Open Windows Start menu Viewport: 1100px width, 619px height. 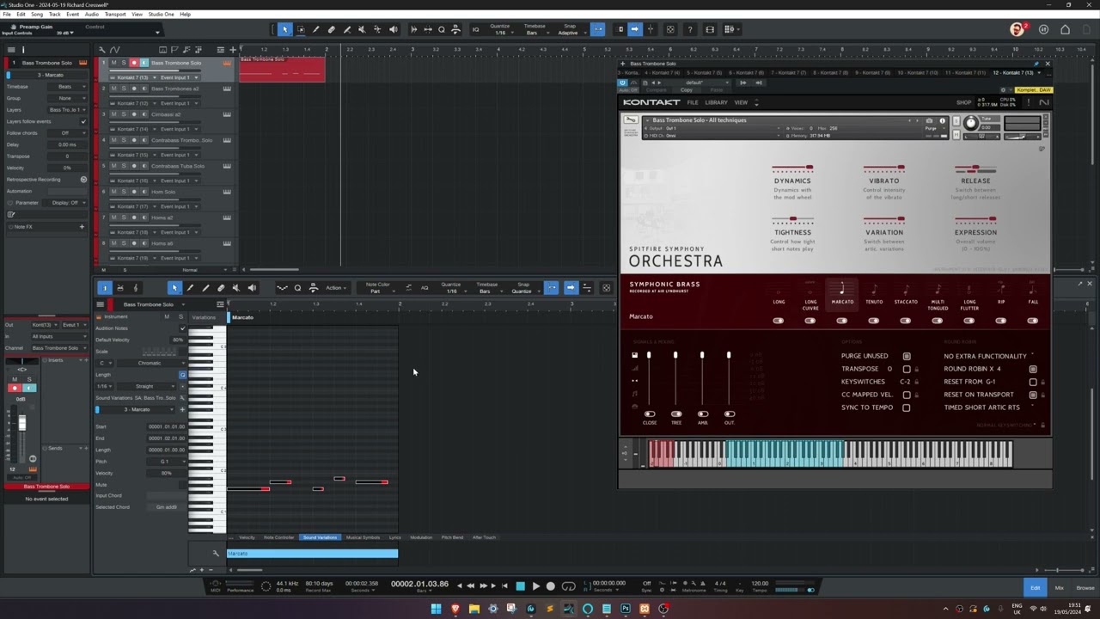[436, 609]
